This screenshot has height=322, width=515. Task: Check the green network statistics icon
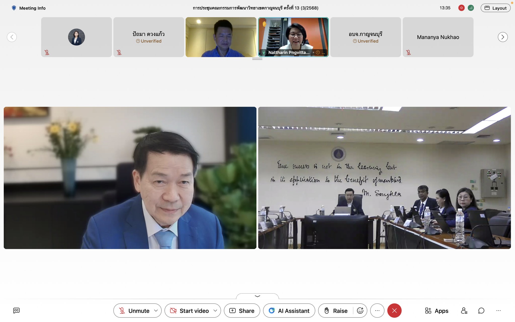471,8
